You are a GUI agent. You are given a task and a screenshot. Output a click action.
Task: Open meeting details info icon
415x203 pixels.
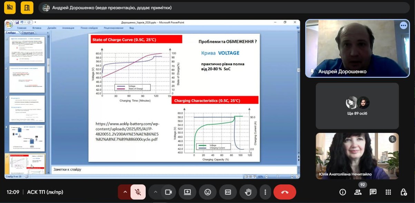pyautogui.click(x=342, y=192)
